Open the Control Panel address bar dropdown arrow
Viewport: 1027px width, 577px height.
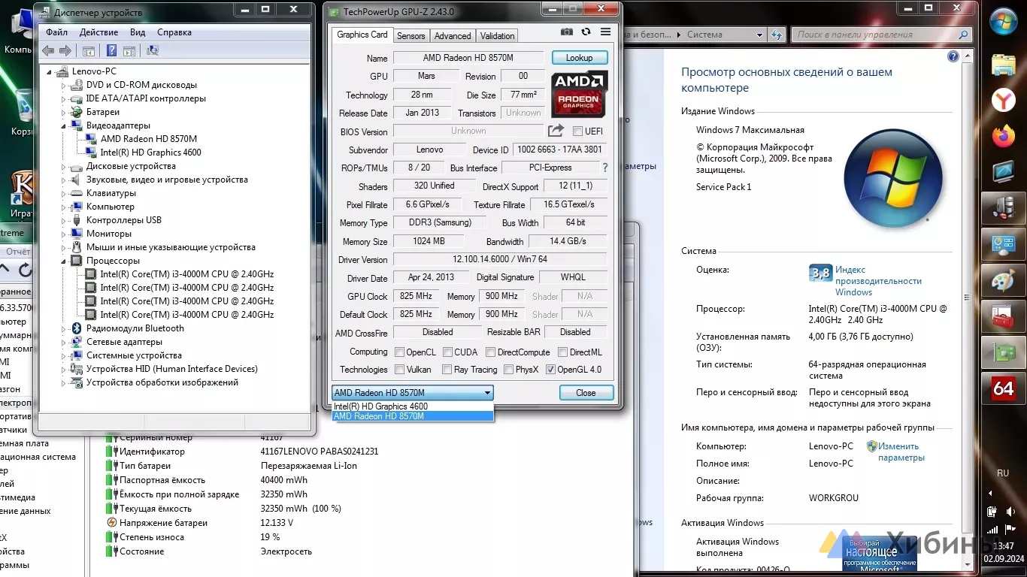(759, 35)
